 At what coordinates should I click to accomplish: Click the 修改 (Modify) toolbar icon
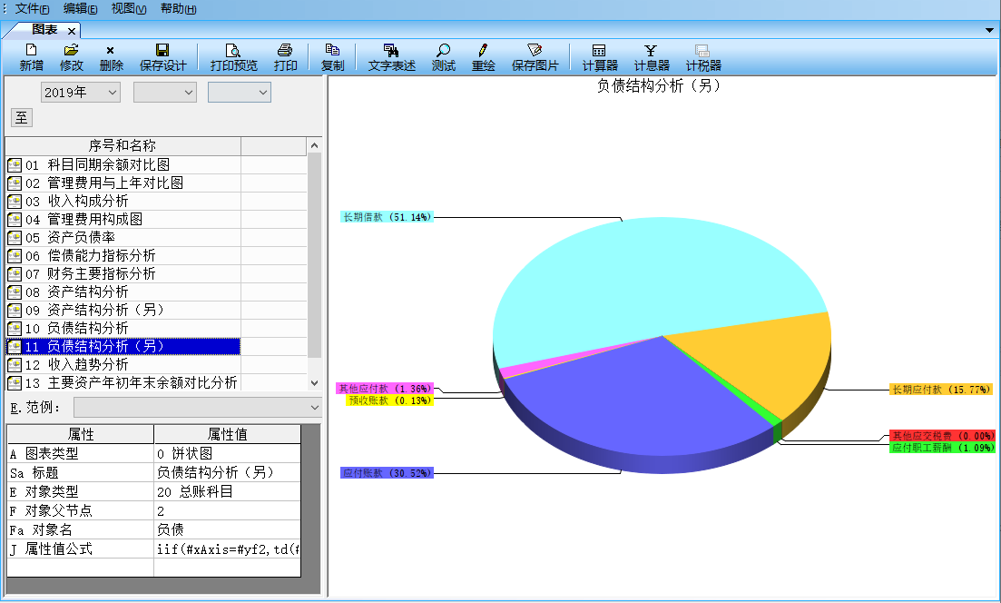72,50
